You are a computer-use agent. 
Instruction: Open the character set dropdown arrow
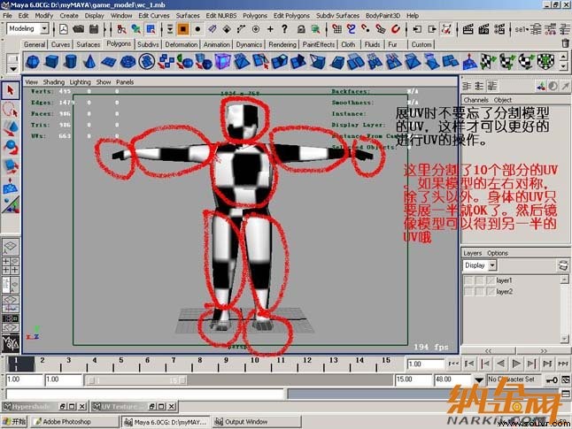coord(479,380)
